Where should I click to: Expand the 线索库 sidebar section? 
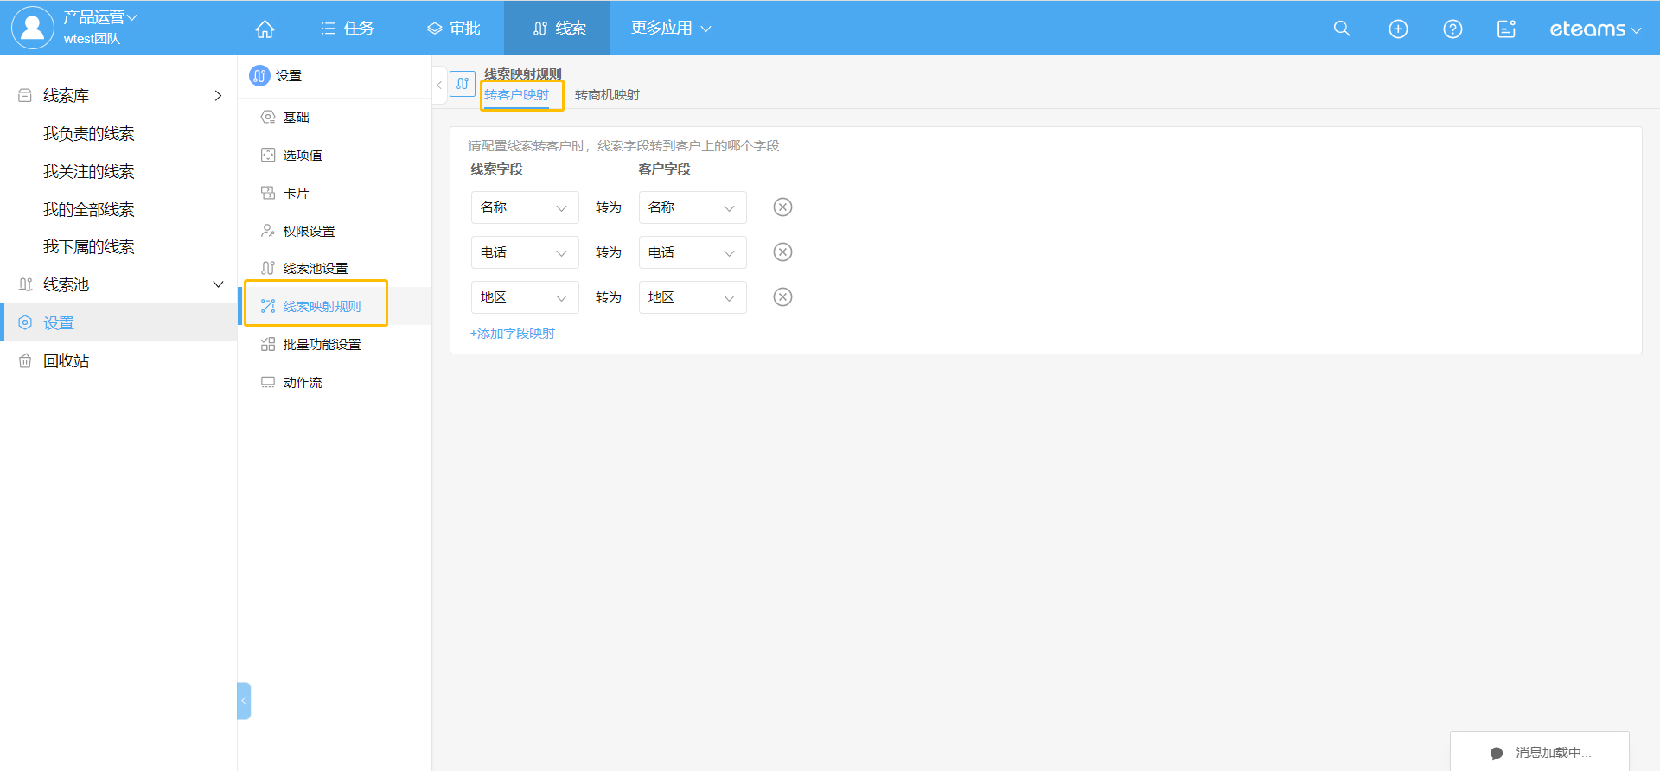pyautogui.click(x=218, y=96)
